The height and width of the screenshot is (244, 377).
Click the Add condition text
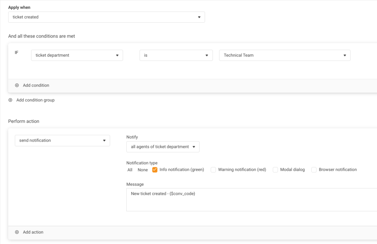(36, 85)
